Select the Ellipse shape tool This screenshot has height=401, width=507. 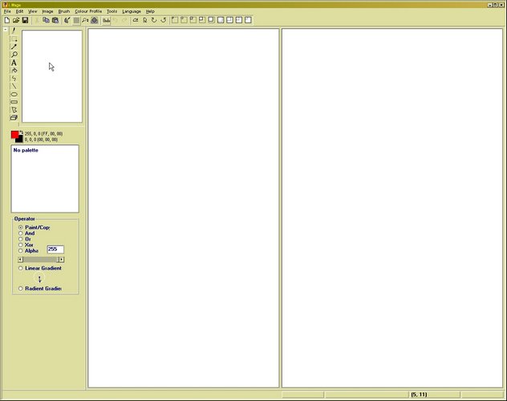[14, 94]
